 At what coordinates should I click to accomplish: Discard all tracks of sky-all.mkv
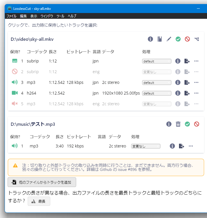tap(187, 39)
